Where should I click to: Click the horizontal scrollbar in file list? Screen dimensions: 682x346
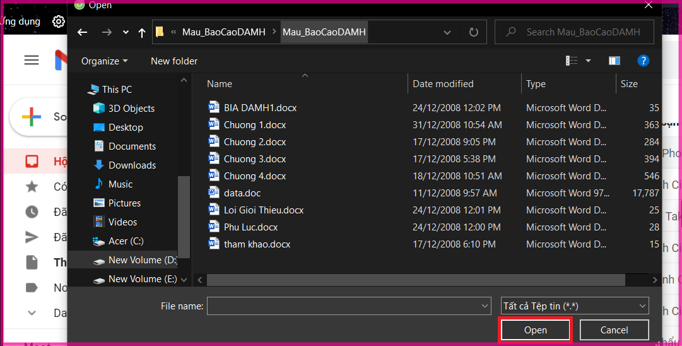point(416,280)
